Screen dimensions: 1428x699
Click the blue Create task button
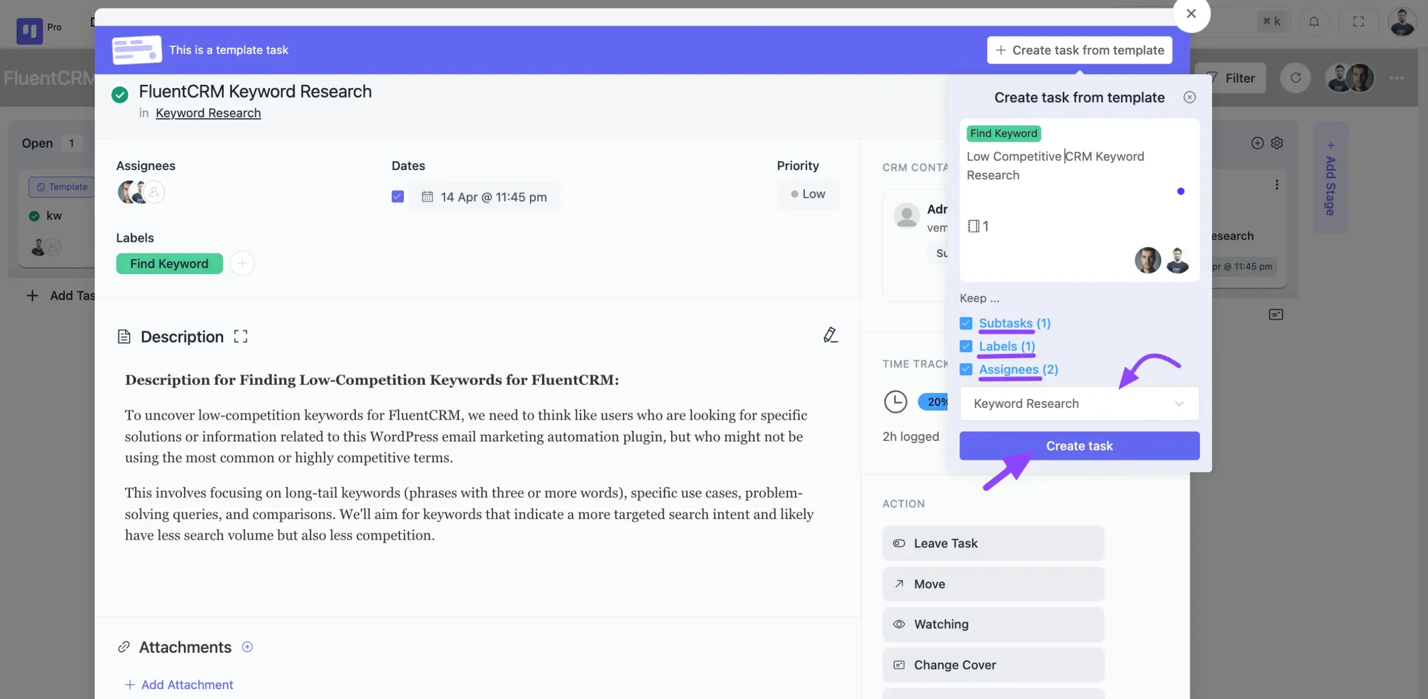(x=1079, y=446)
